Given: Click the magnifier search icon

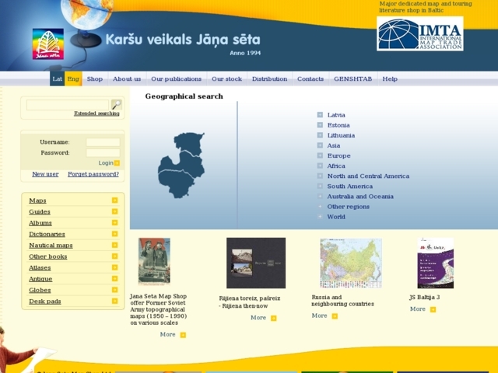Looking at the screenshot, I should [x=116, y=105].
